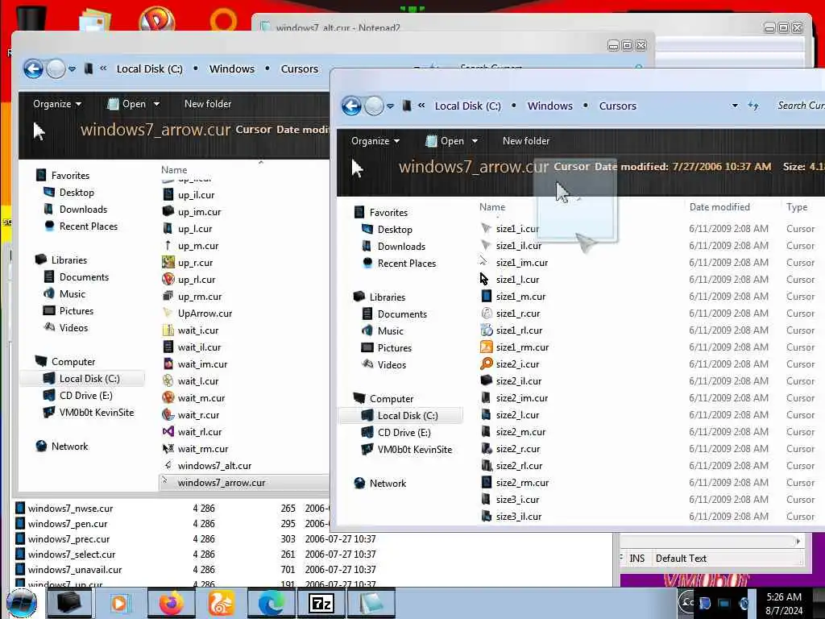Click Type column header

pos(797,207)
